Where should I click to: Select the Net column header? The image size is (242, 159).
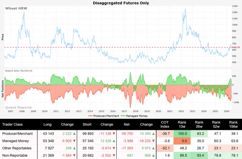pyautogui.click(x=127, y=124)
